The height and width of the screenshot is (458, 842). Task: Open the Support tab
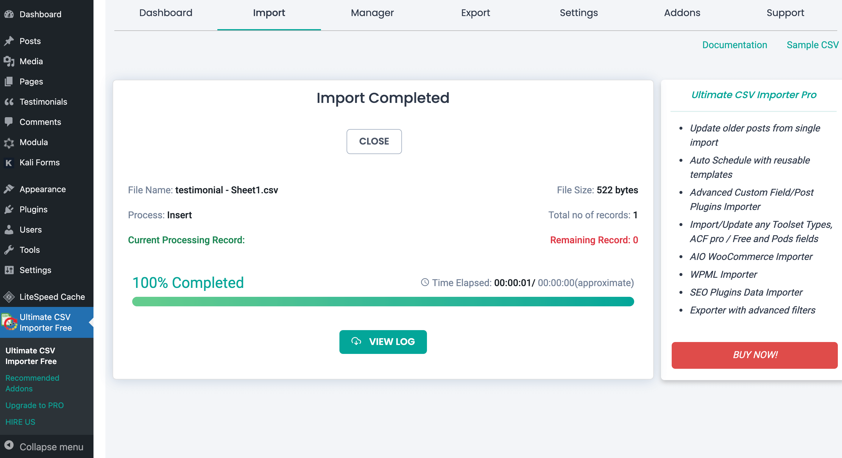tap(785, 13)
